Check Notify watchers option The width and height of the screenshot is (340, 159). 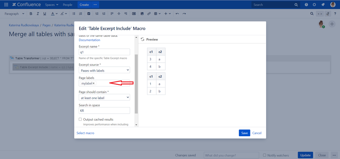(x=264, y=155)
